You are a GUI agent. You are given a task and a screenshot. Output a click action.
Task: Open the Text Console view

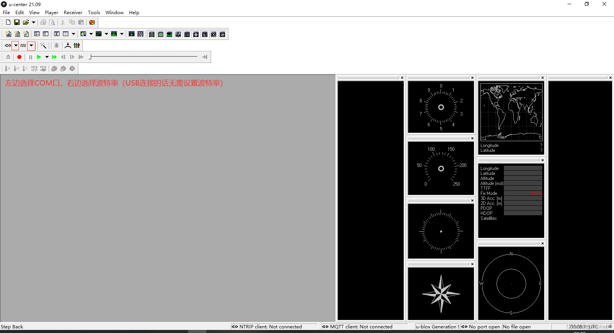pyautogui.click(x=26, y=34)
